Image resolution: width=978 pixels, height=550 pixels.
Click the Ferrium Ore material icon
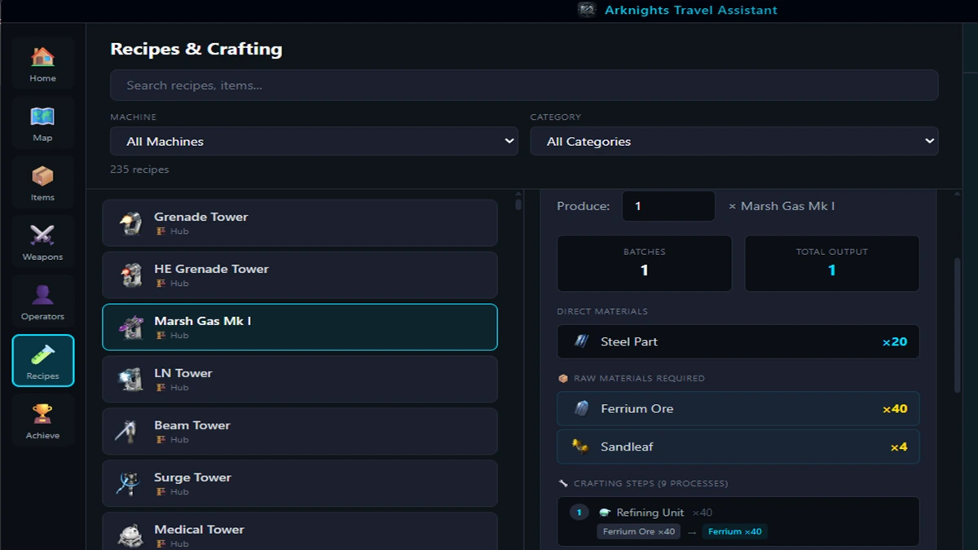pos(581,409)
